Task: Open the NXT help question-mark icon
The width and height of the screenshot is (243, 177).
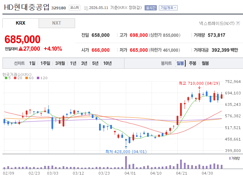Action: point(238,23)
